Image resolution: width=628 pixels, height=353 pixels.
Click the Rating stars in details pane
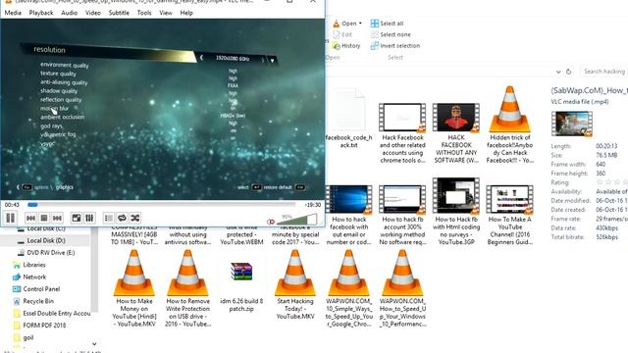click(x=612, y=182)
